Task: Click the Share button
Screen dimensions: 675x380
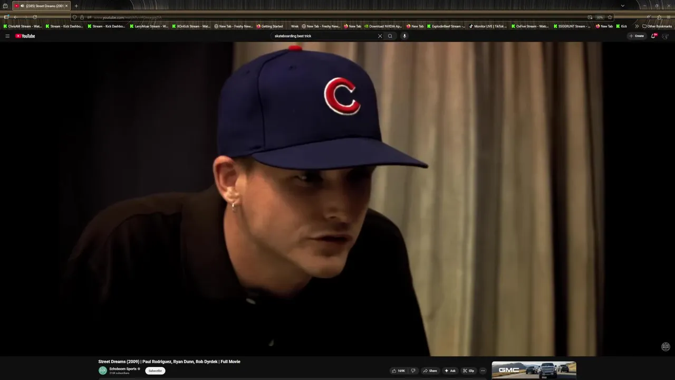Action: click(x=430, y=370)
